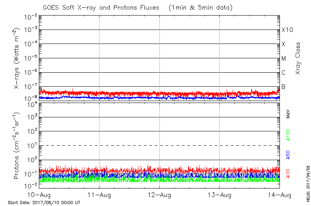The width and height of the screenshot is (311, 206).
Task: Select the red ≥10 MeV legend label
Action: pyautogui.click(x=288, y=173)
